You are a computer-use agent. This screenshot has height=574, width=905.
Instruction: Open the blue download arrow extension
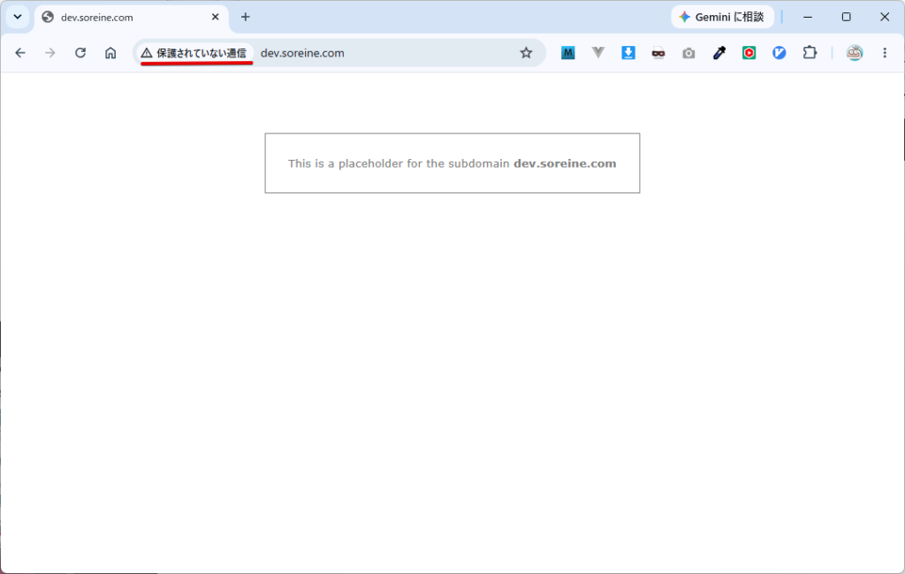point(628,53)
